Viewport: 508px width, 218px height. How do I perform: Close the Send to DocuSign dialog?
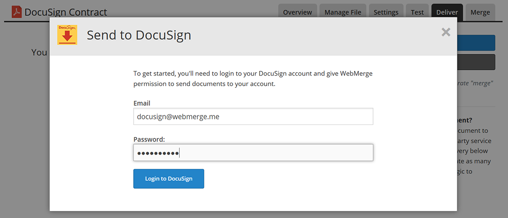446,32
